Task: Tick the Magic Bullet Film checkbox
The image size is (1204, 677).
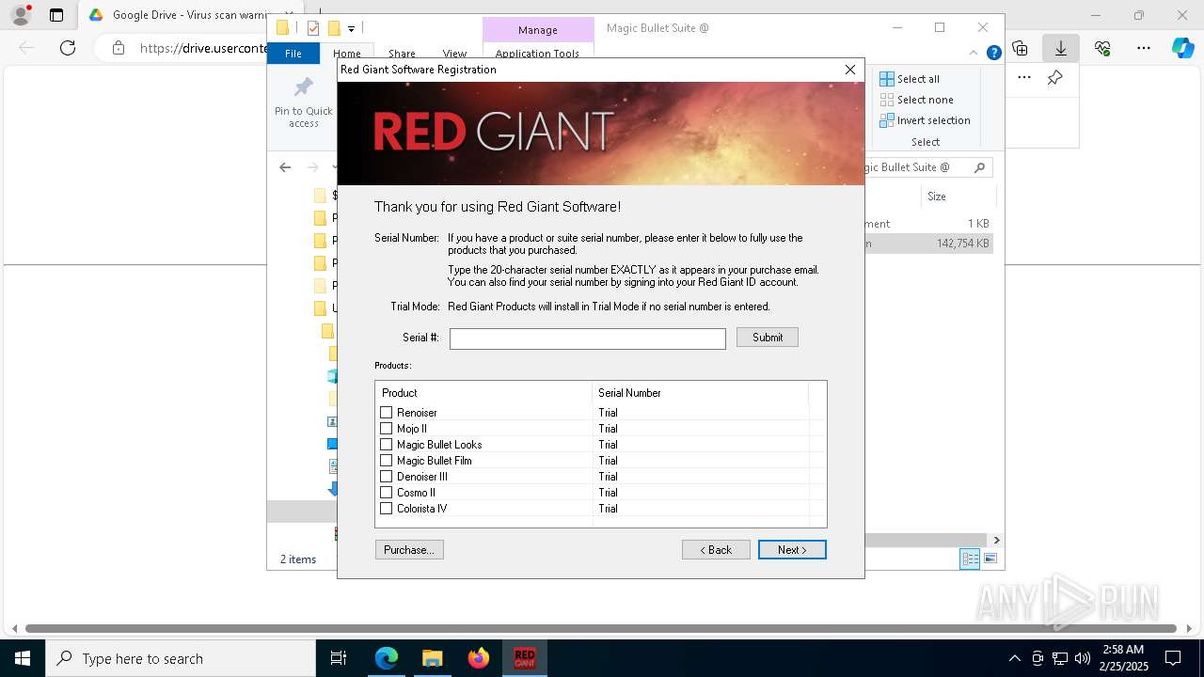Action: [x=386, y=461]
